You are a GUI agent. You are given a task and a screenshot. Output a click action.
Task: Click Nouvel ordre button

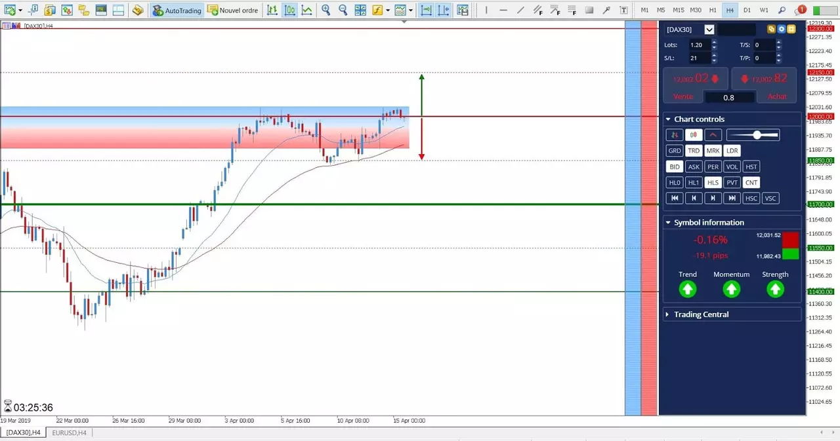pos(233,10)
